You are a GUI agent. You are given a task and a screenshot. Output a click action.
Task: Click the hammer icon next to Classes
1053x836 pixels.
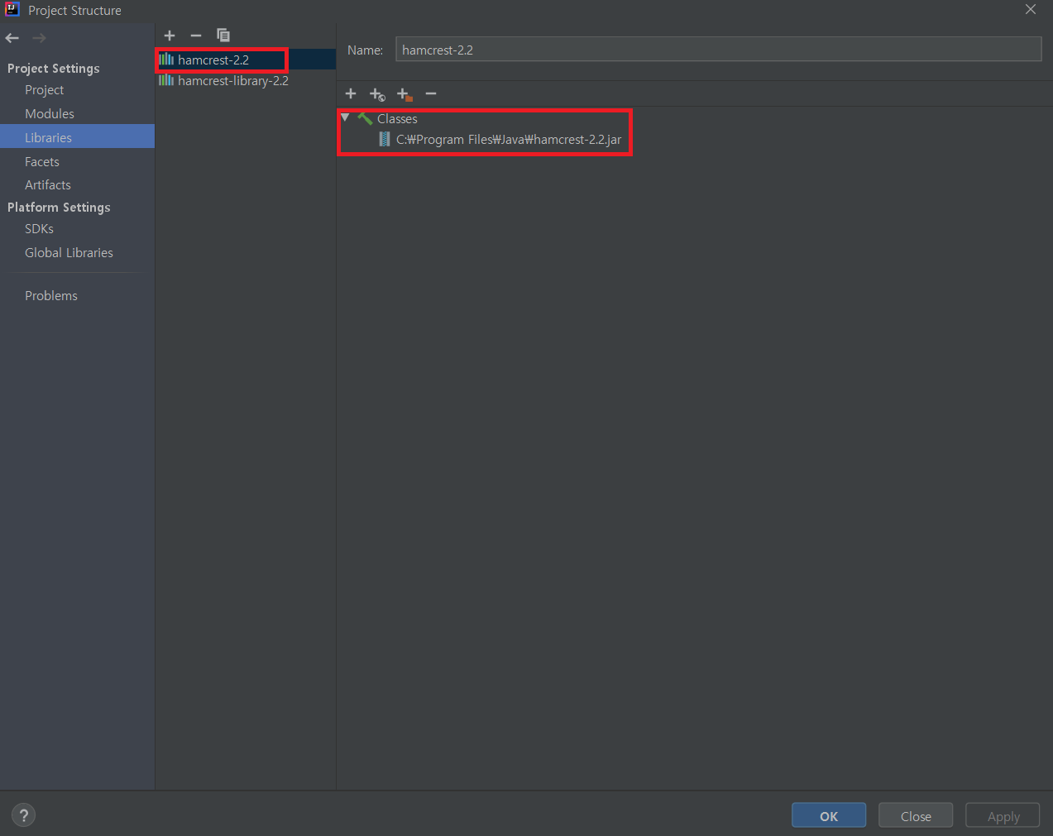(365, 119)
